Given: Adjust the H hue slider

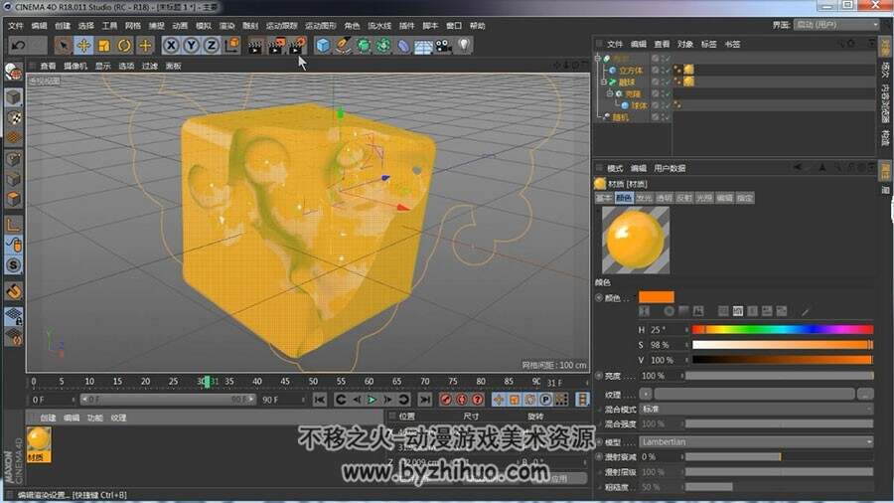Looking at the screenshot, I should pos(783,330).
